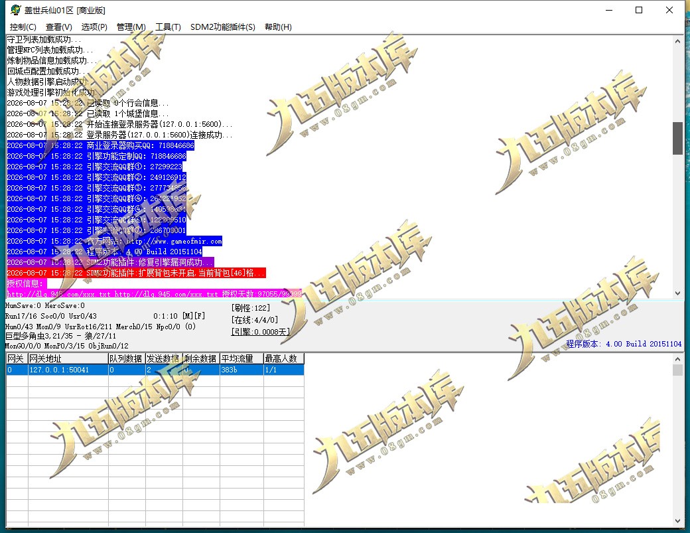This screenshot has height=533, width=690.
Task: Click the 网关地址 column header
Action: [x=68, y=358]
